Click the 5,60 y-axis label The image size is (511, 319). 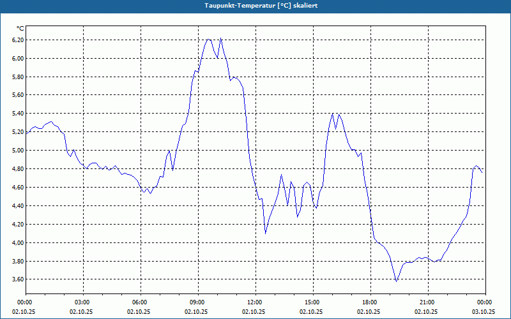click(18, 95)
